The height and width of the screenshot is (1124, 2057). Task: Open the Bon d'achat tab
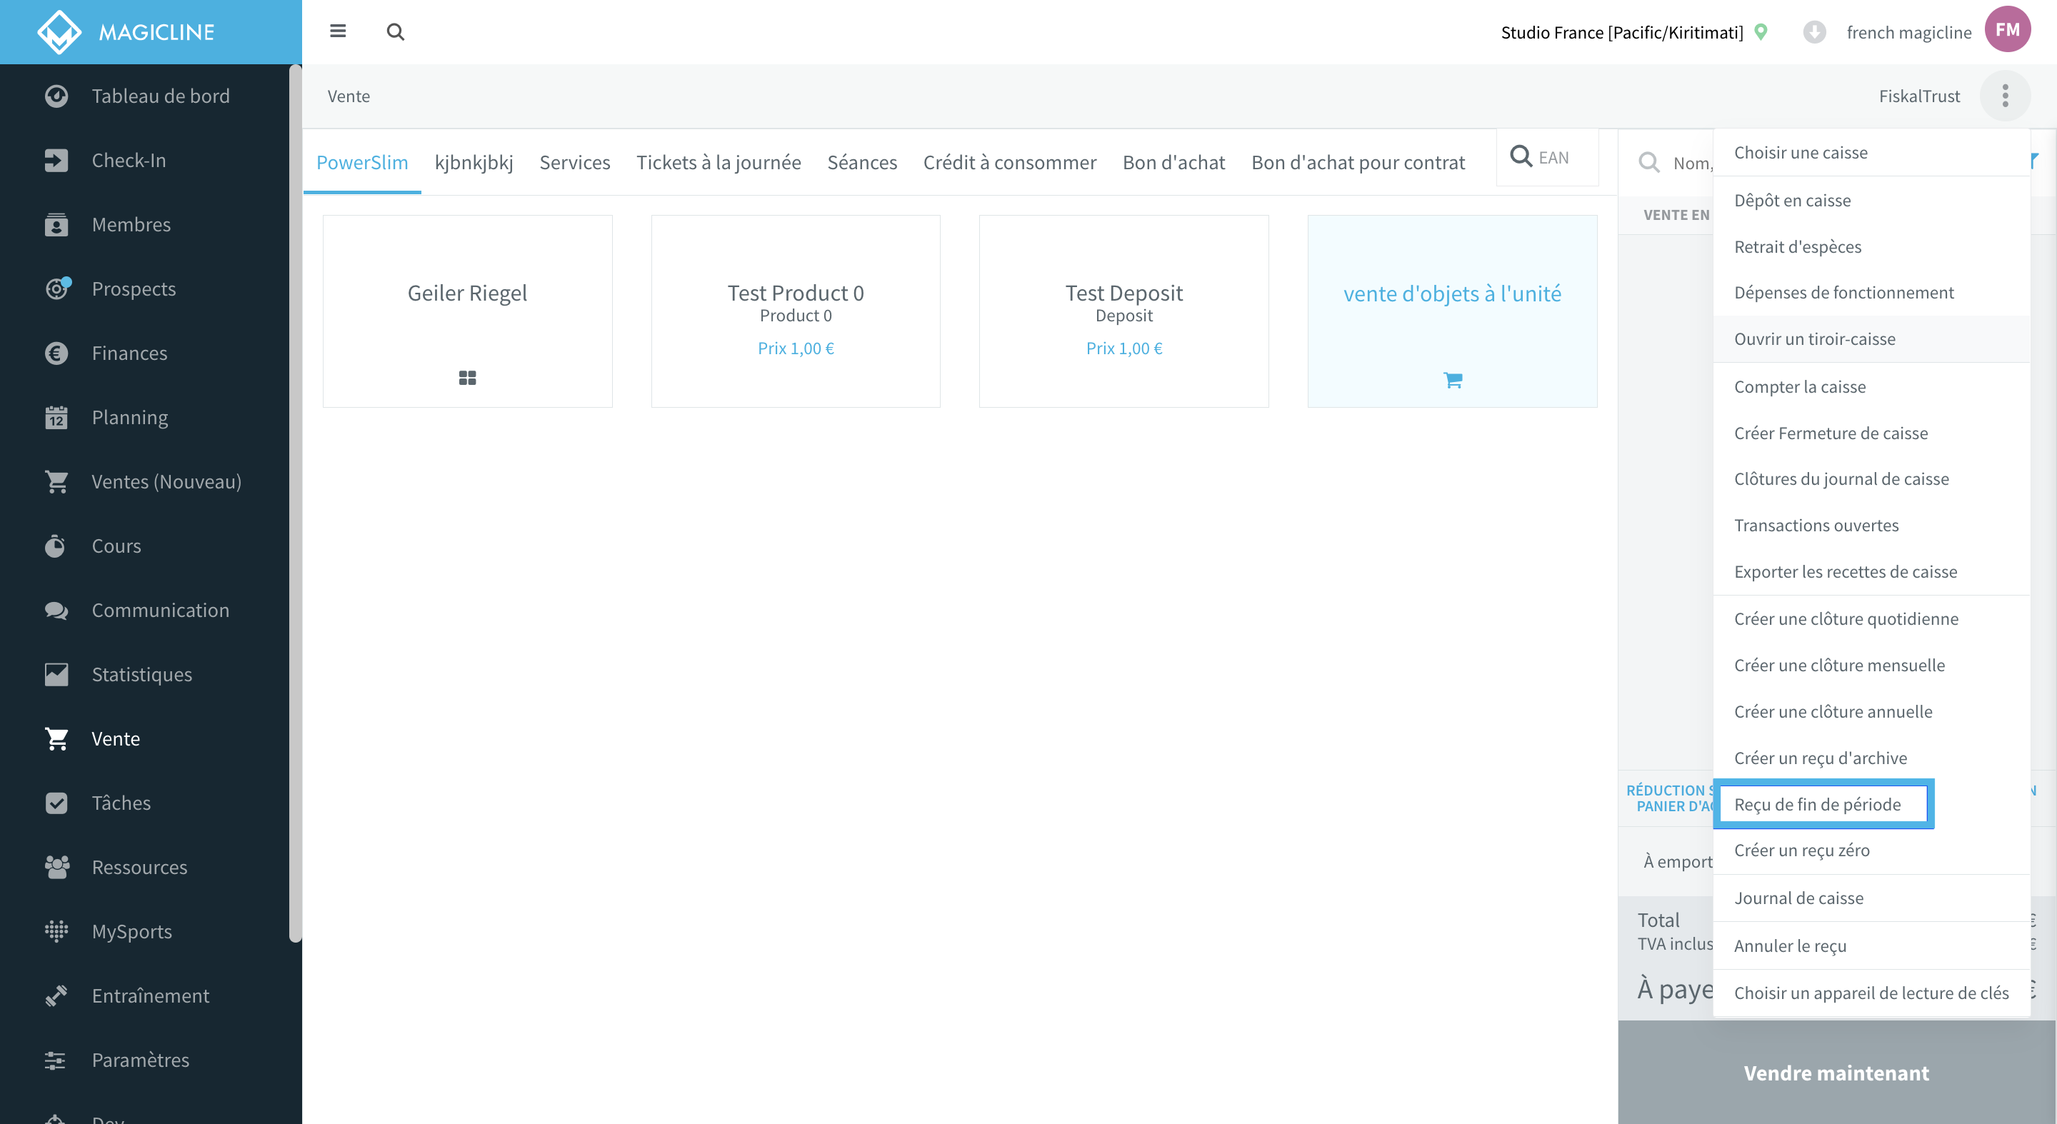(1173, 162)
